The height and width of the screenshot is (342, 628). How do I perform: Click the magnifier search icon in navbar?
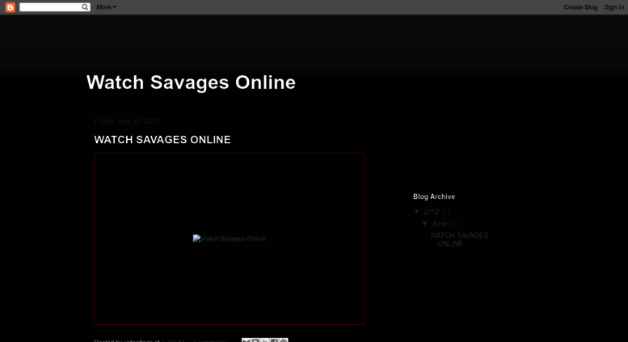pos(85,6)
